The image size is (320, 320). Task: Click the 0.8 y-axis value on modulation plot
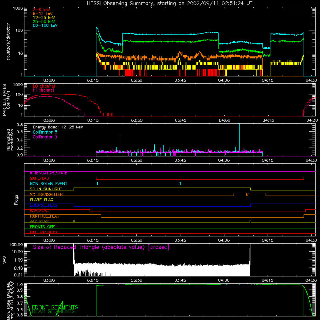click(20, 124)
